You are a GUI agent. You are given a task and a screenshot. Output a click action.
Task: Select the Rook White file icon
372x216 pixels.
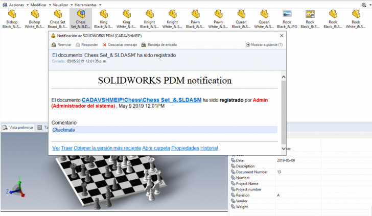[356, 14]
